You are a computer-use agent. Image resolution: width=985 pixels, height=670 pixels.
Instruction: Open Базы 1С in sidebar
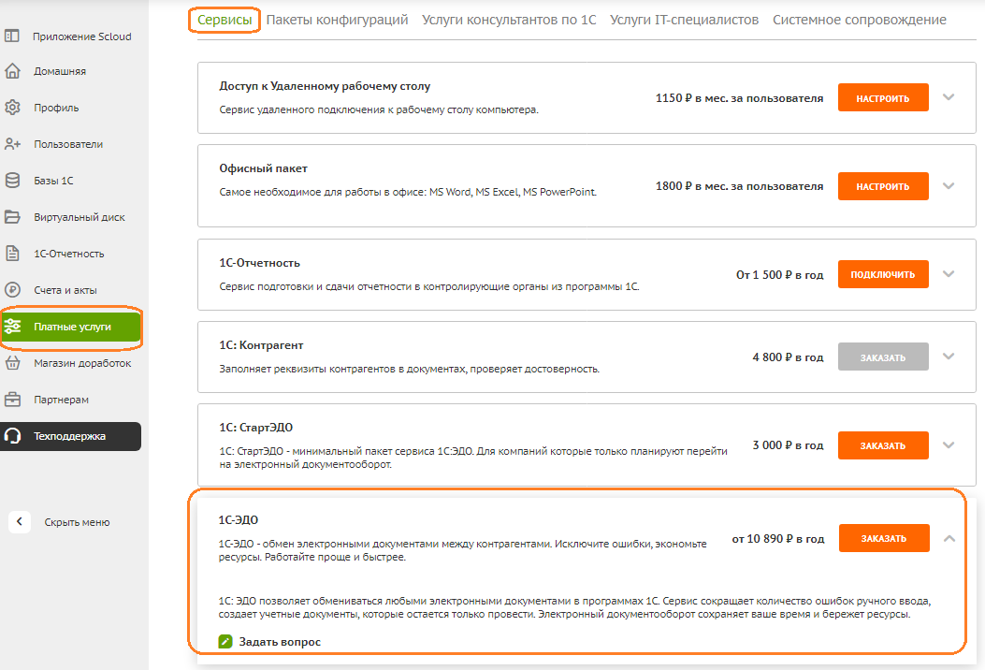(x=53, y=181)
